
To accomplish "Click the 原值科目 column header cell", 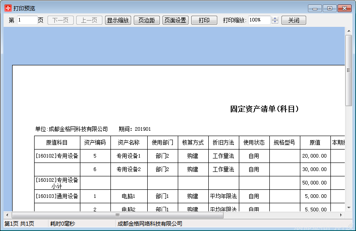I will [57, 143].
